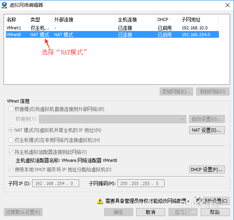
Task: Click the 确定 button
Action: coord(118,212)
